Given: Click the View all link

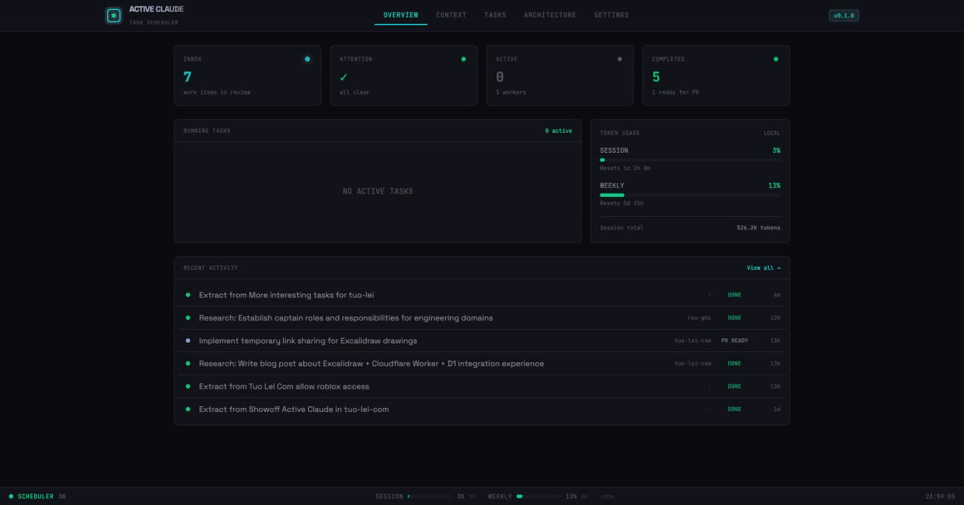Looking at the screenshot, I should [763, 268].
